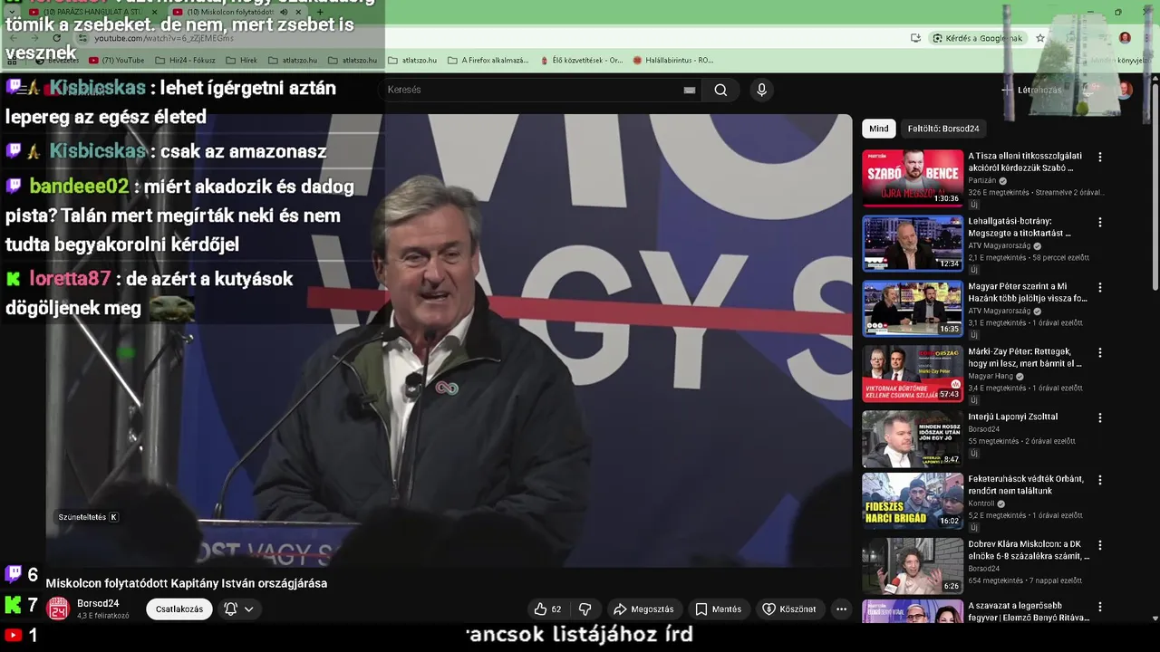Click the Létrehozás create button

(1032, 90)
